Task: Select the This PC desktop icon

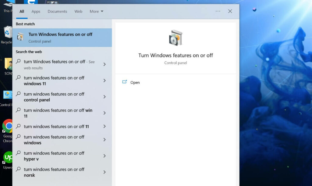Action: pos(8,7)
